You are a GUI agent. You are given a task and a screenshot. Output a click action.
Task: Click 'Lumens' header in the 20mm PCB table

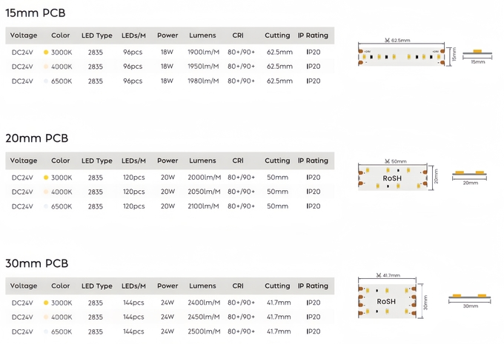pyautogui.click(x=202, y=161)
